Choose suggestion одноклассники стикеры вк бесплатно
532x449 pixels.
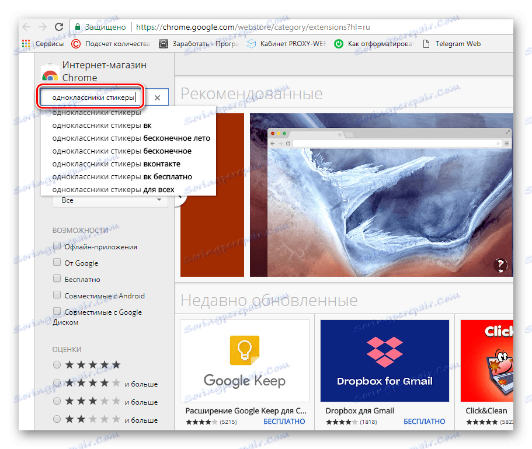[128, 177]
